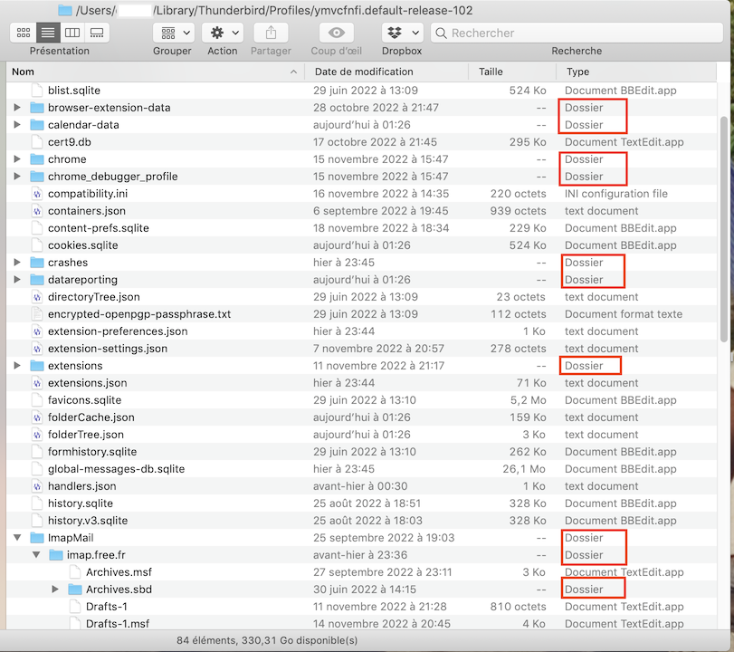Select the compatibility.ini file
734x652 pixels.
point(87,194)
